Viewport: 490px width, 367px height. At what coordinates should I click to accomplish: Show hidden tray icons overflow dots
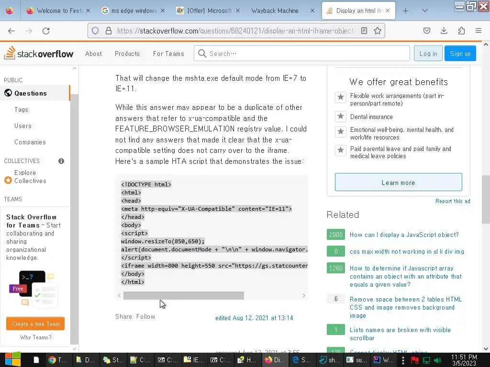(x=403, y=360)
